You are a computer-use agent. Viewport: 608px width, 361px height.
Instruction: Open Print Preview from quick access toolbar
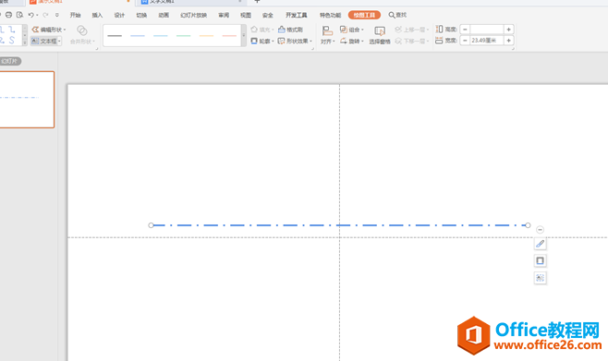(19, 15)
